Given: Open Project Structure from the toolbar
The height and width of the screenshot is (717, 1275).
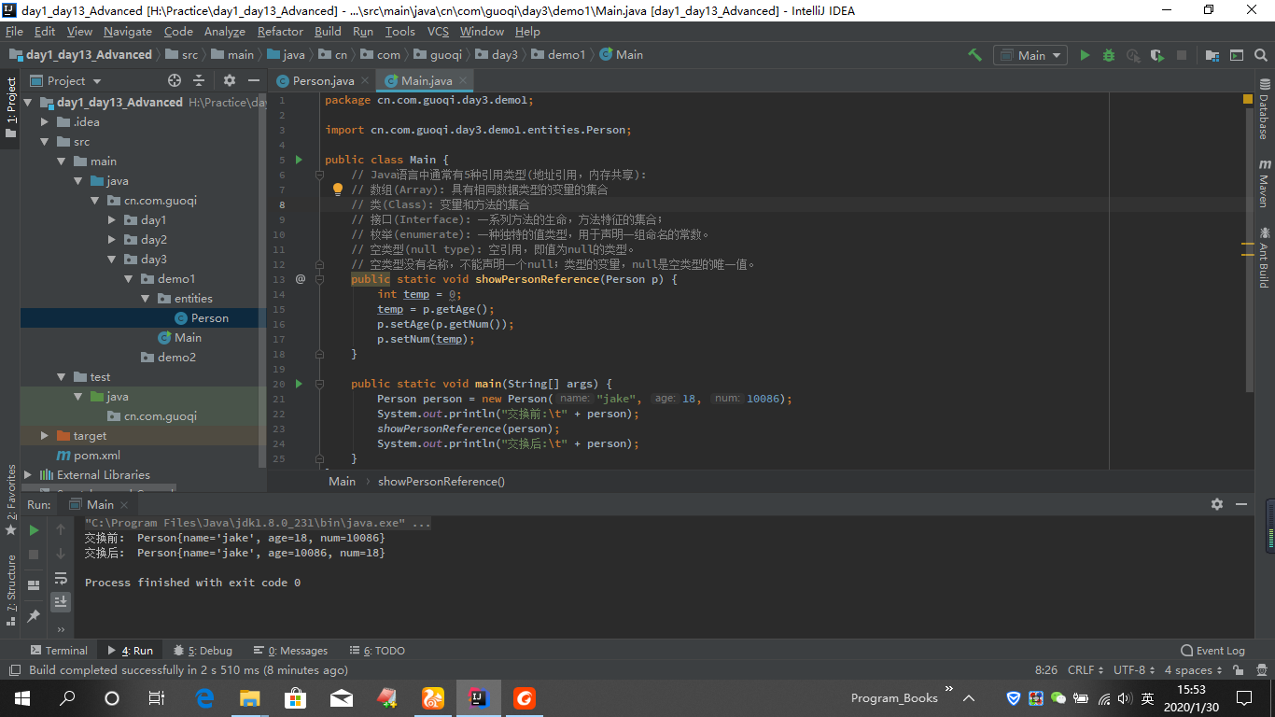Looking at the screenshot, I should 1212,55.
